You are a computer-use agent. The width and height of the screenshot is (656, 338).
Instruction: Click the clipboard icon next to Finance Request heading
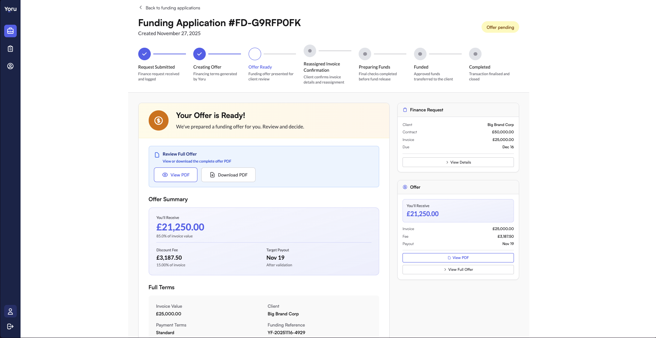tap(405, 110)
